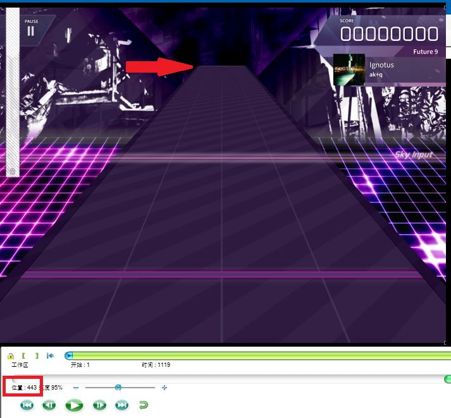Click the PAUSE button in game view

click(31, 28)
